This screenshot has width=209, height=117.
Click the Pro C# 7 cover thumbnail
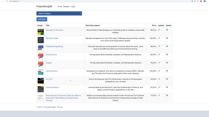pyautogui.click(x=40, y=81)
